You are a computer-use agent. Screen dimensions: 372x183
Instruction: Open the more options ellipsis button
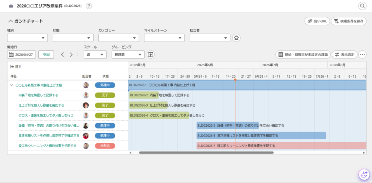click(362, 54)
